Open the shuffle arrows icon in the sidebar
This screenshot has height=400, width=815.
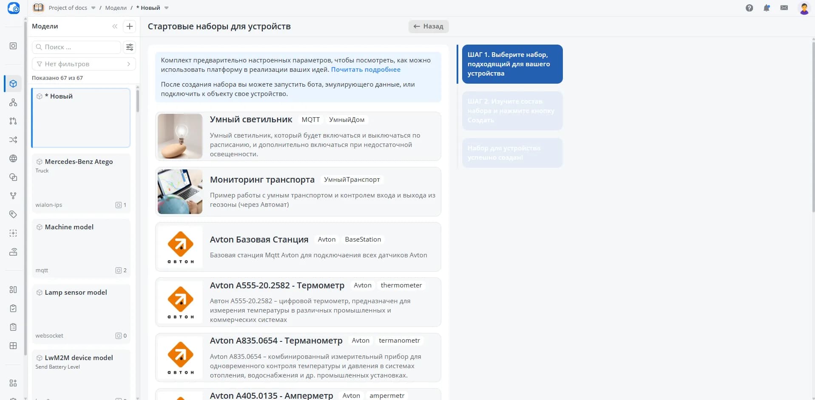13,140
